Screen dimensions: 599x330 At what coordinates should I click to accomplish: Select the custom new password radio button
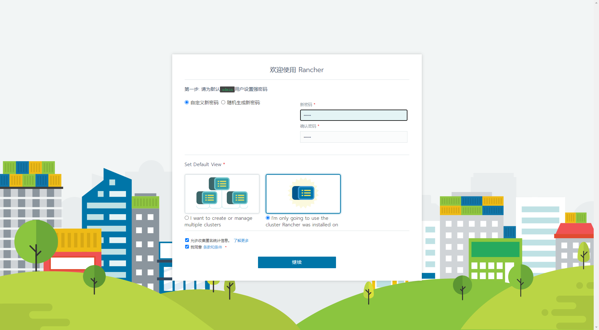[187, 102]
